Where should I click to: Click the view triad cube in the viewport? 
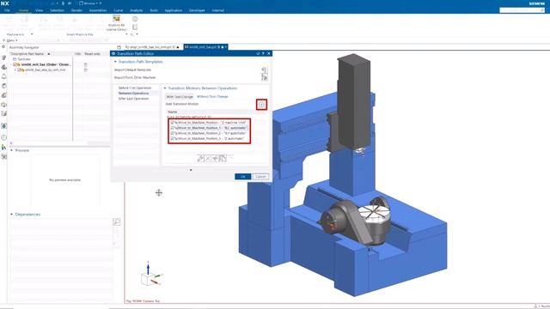[x=147, y=279]
